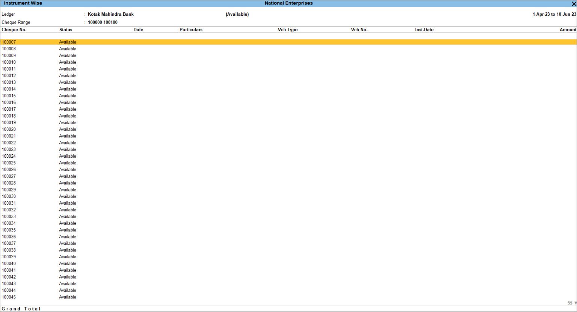Viewport: 577px width, 312px height.
Task: Click Available status of cheque 100030
Action: click(68, 197)
